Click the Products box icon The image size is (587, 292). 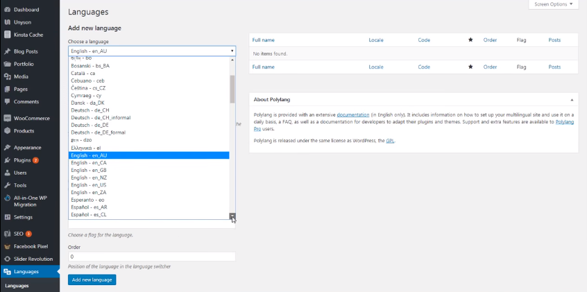(7, 131)
